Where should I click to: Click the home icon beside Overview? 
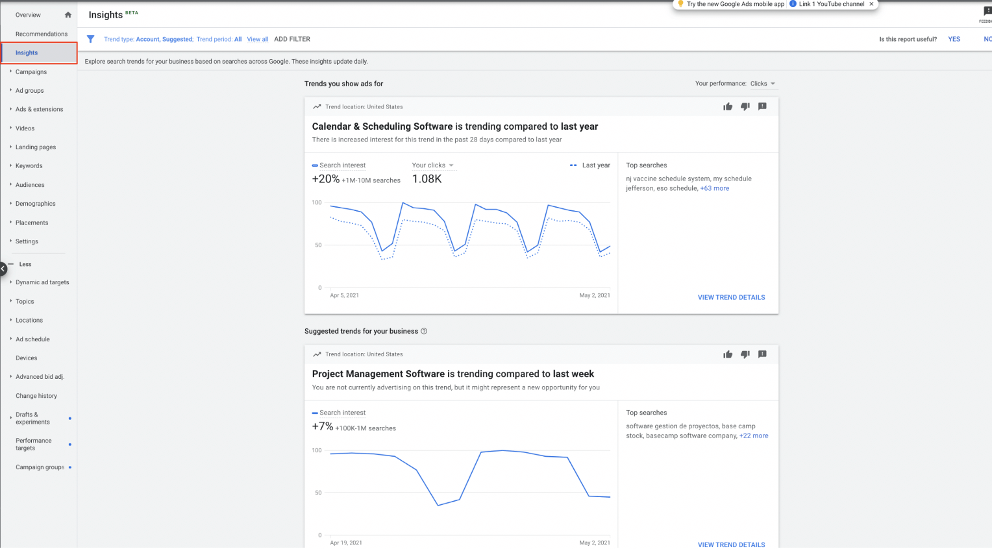[x=68, y=15]
